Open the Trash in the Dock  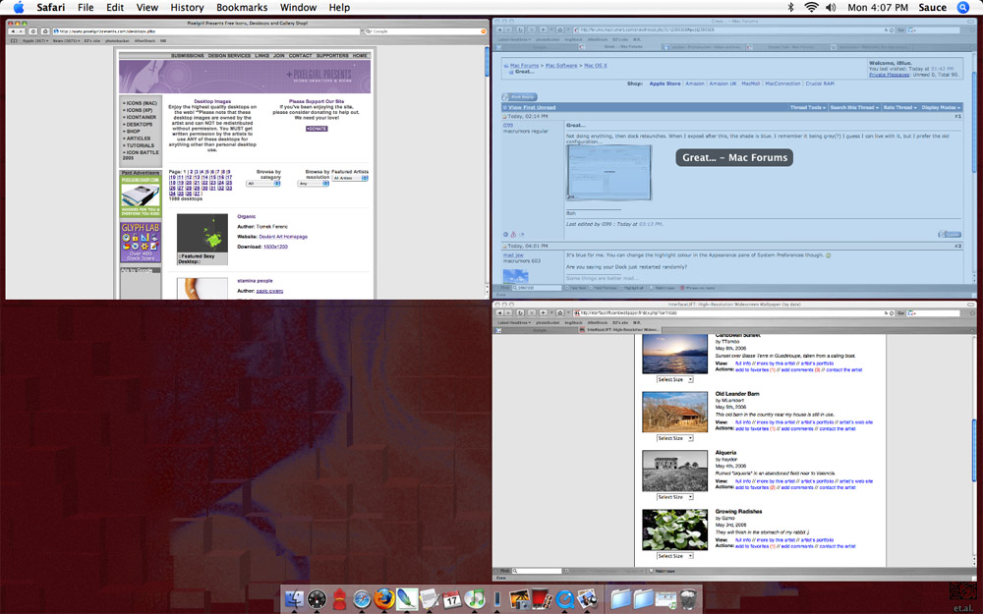click(x=688, y=599)
